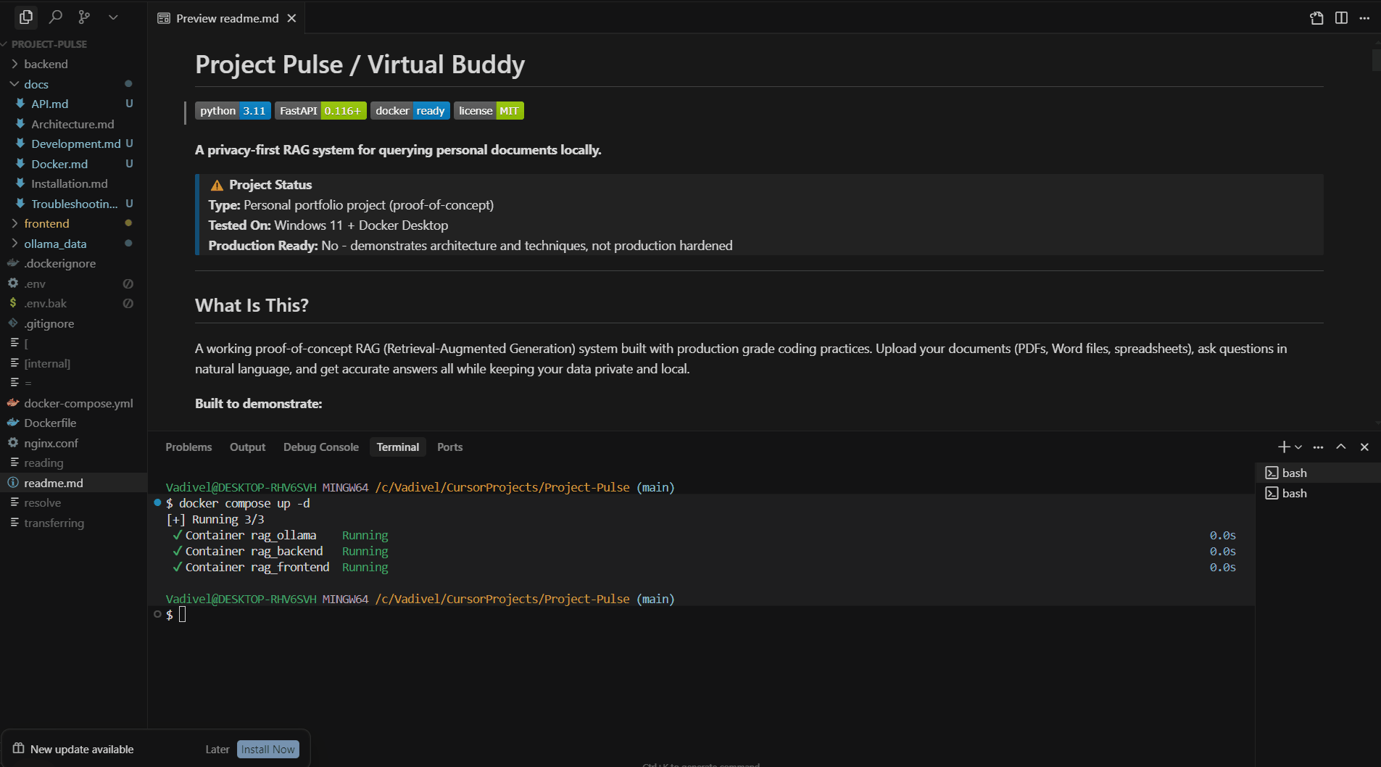
Task: Select the Terminal panel tab
Action: [398, 447]
